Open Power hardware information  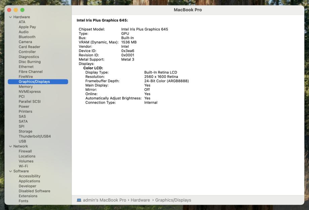click(24, 106)
